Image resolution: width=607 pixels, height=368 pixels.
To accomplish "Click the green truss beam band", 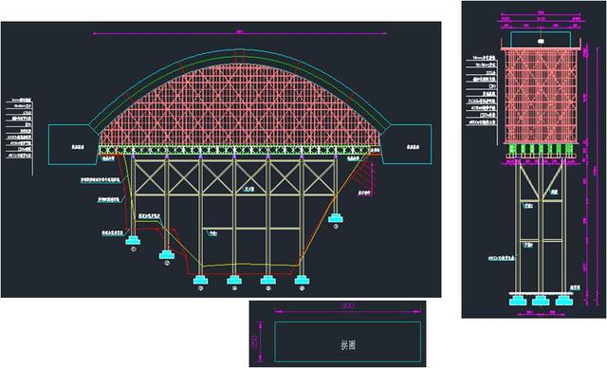I will click(239, 150).
